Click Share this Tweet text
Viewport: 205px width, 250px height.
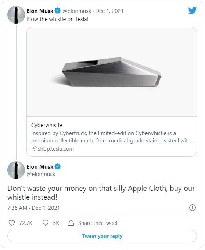pyautogui.click(x=98, y=223)
